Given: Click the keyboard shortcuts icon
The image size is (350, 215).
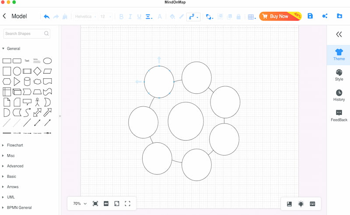Looking at the screenshot, I should coord(312,204).
